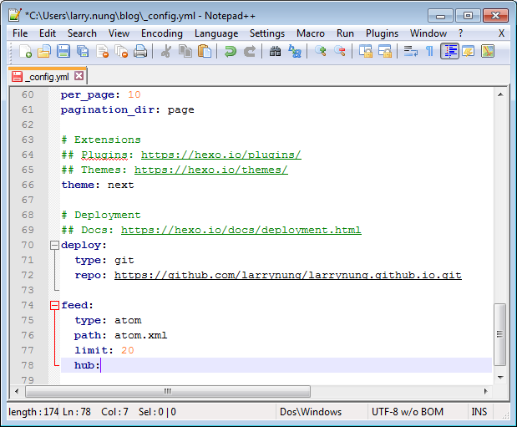The width and height of the screenshot is (517, 427).
Task: Click the horizontal scrollbar right arrow
Action: tap(485, 392)
